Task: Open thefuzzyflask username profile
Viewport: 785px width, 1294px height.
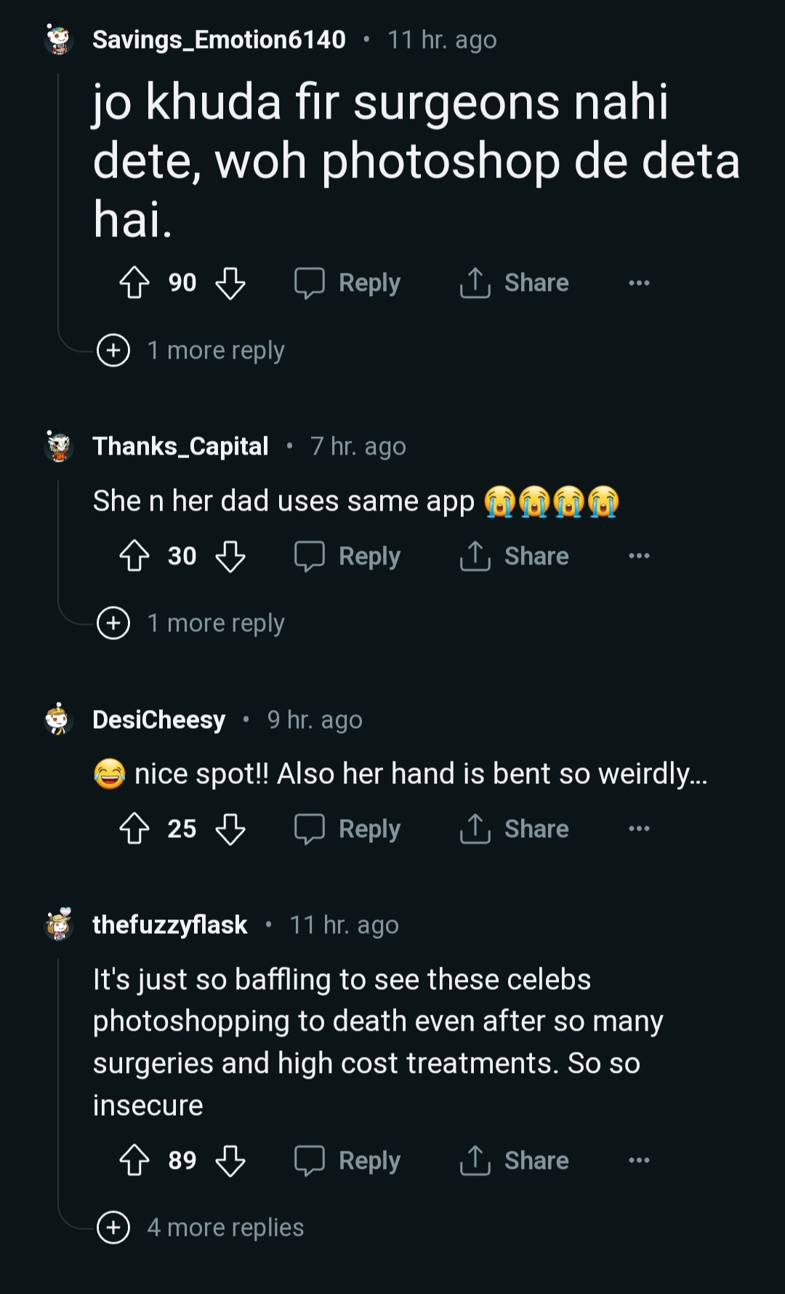Action: click(x=170, y=925)
